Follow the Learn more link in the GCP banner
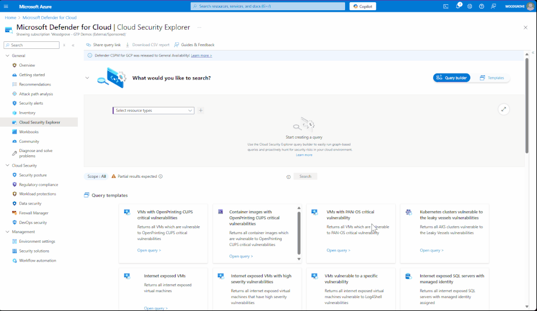The height and width of the screenshot is (311, 537). (202, 55)
